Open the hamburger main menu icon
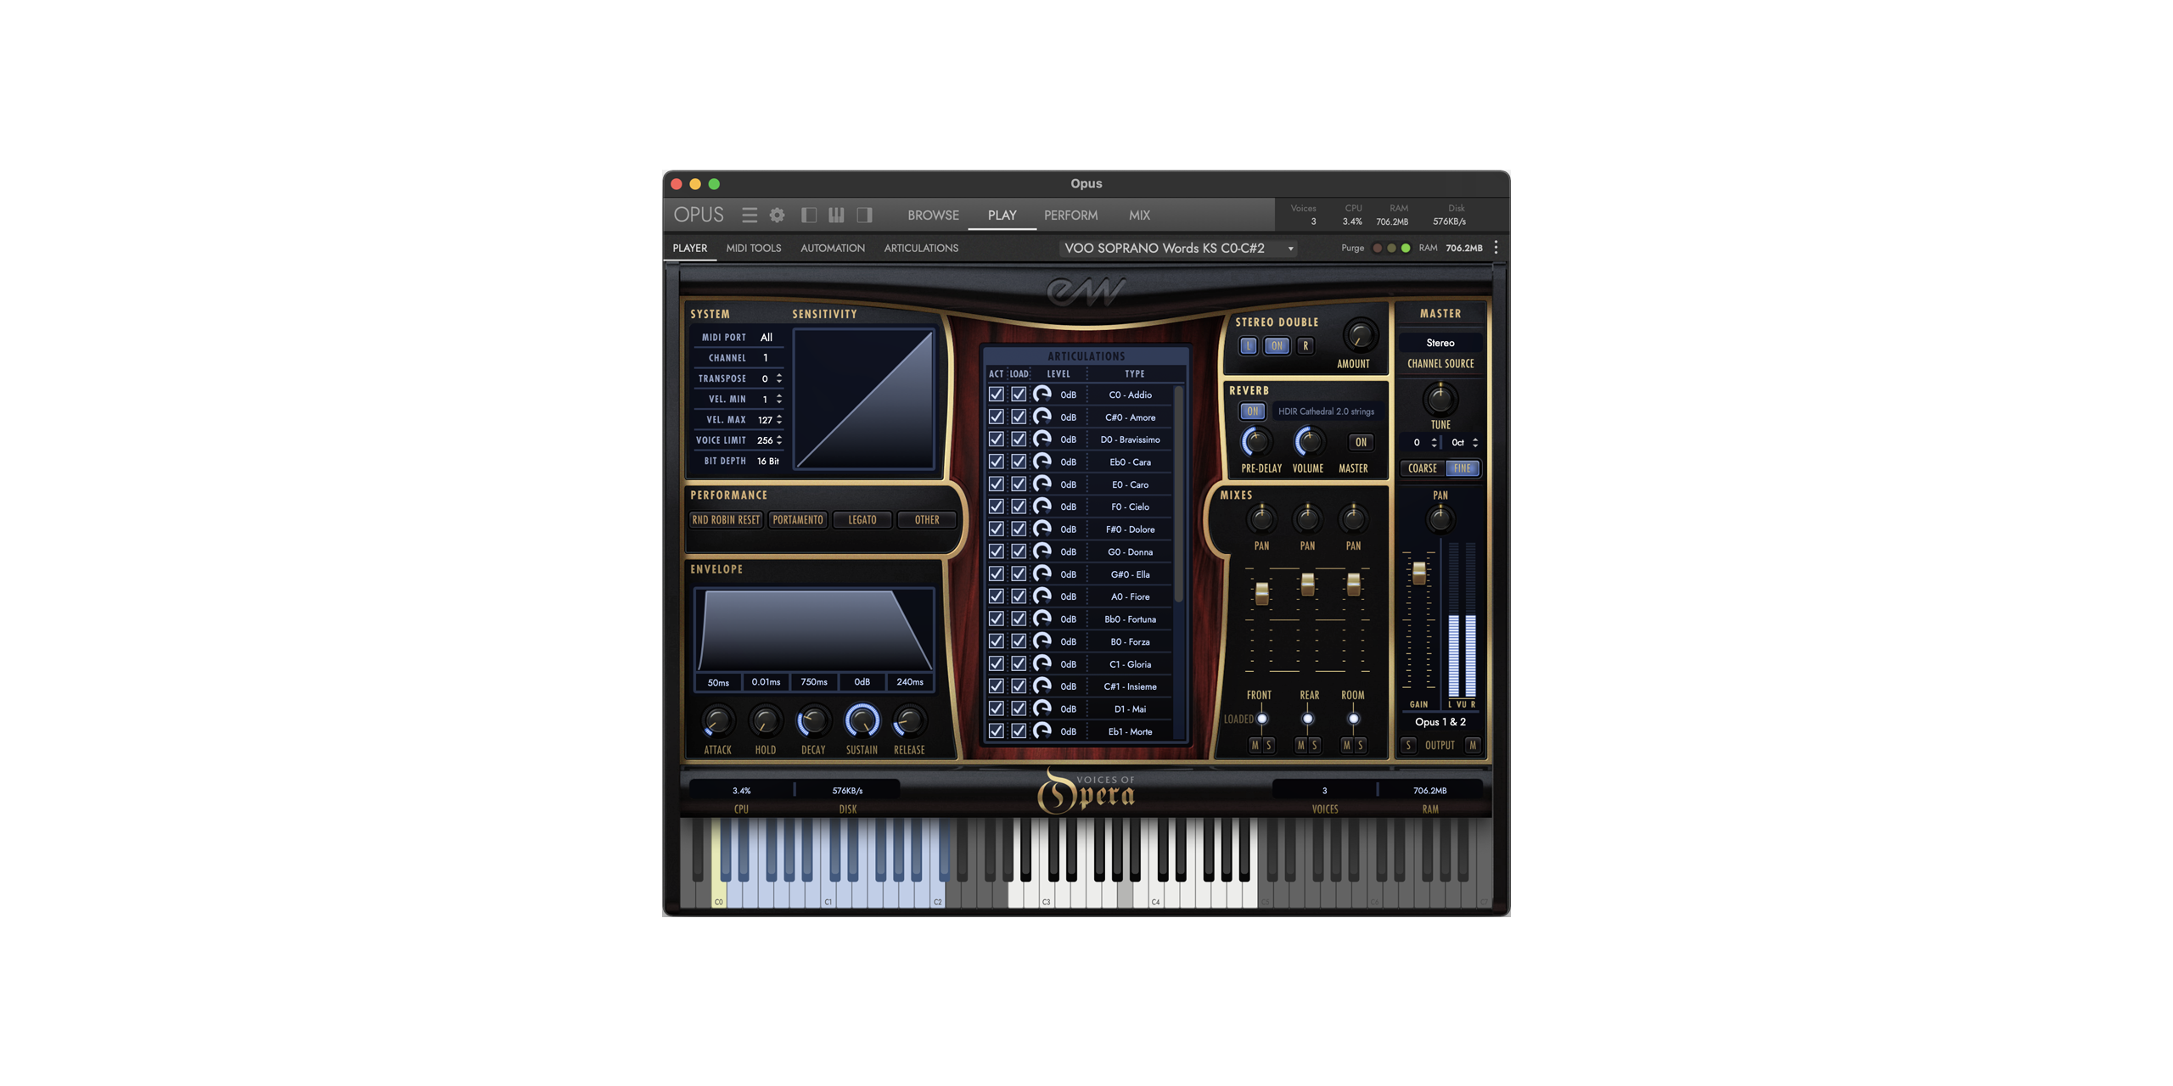 tap(749, 216)
